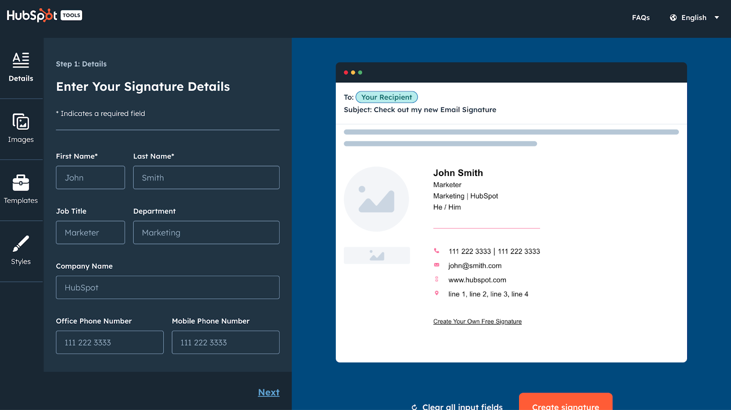Viewport: 731px width, 410px height.
Task: Click the yellow dot in preview window
Action: click(x=353, y=72)
